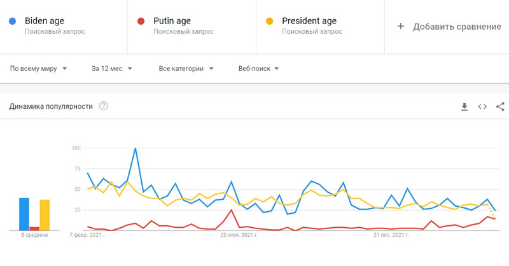Image resolution: width=509 pixels, height=266 pixels.
Task: Click the plus icon to add comparison
Action: tap(401, 26)
